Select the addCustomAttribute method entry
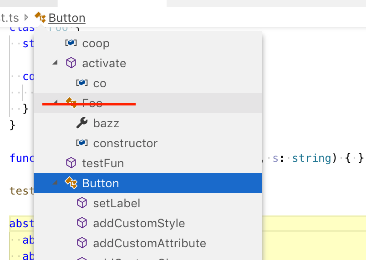 point(148,243)
